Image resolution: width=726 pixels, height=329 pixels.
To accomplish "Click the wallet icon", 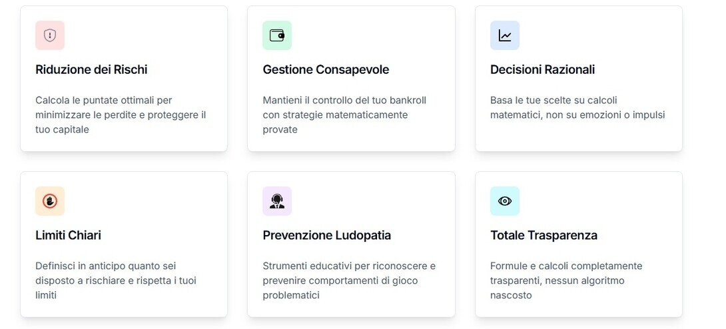I will [x=277, y=35].
